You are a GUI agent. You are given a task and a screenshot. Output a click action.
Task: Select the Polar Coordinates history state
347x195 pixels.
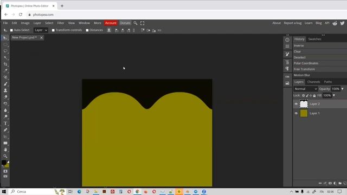[x=320, y=63]
